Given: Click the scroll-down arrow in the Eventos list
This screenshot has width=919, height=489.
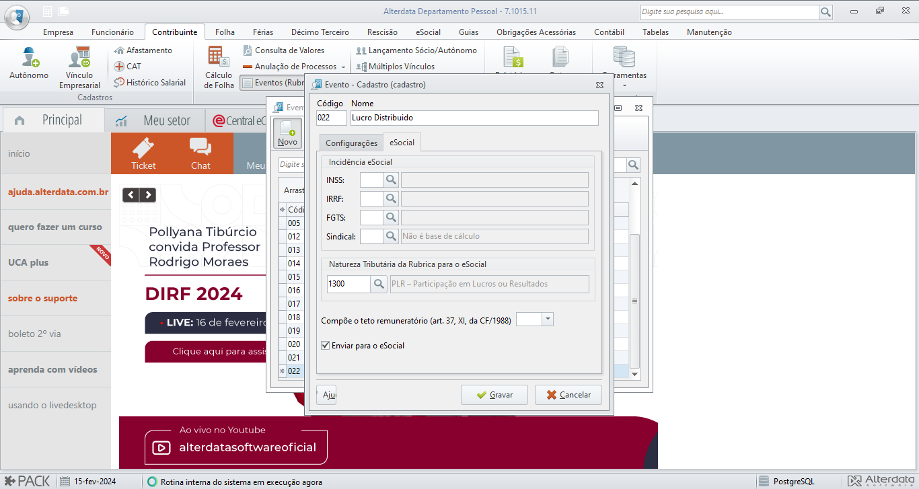Looking at the screenshot, I should pyautogui.click(x=634, y=374).
